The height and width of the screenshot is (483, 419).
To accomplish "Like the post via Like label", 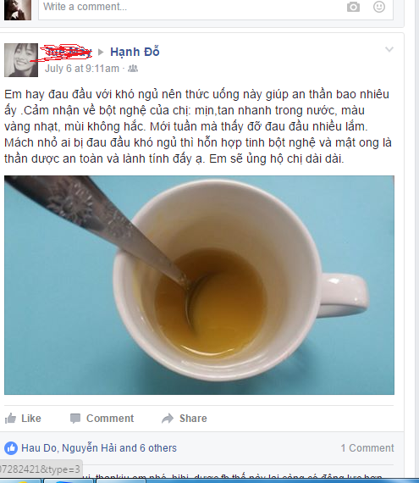I will point(31,419).
